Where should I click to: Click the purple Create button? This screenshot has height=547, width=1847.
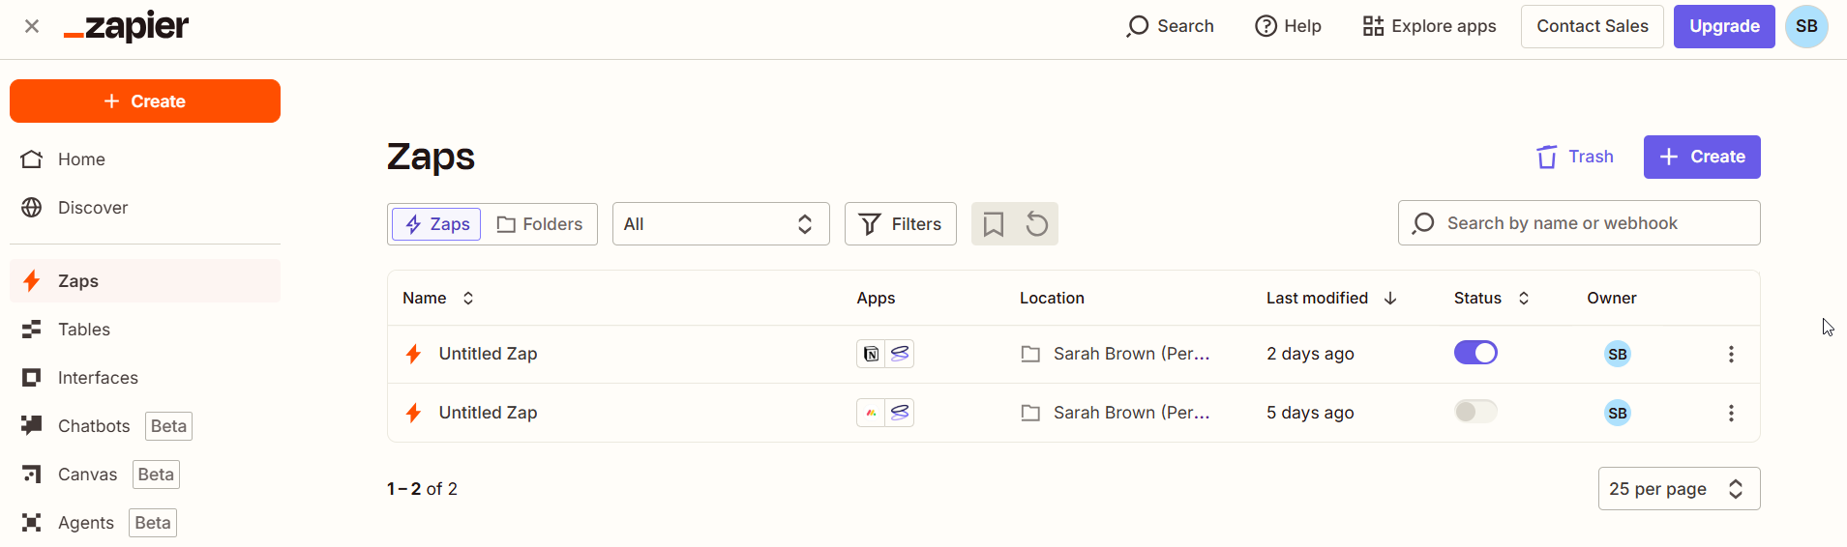click(x=1702, y=157)
